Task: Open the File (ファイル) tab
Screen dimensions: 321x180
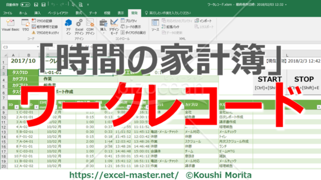Action: pos(7,13)
